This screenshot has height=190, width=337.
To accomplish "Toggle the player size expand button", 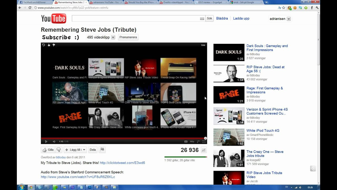I will coord(198,142).
